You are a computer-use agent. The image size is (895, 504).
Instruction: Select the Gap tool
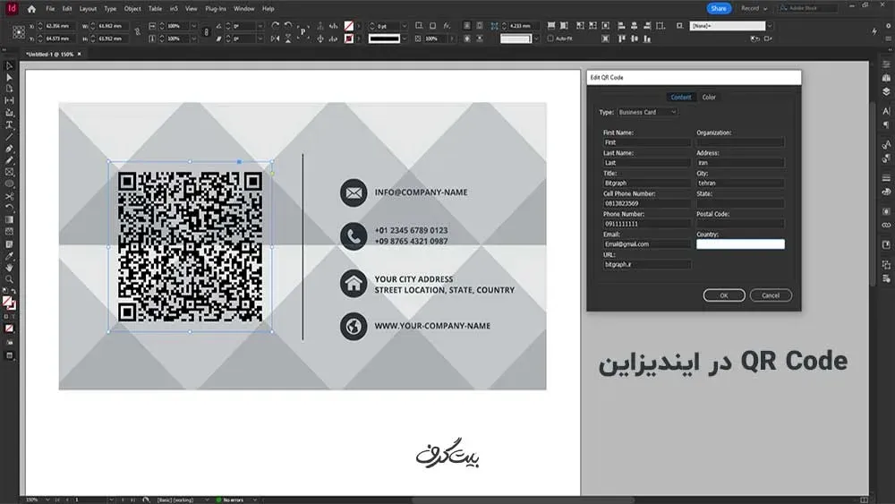[9, 100]
